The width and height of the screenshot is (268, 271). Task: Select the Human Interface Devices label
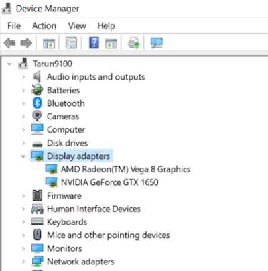(94, 209)
